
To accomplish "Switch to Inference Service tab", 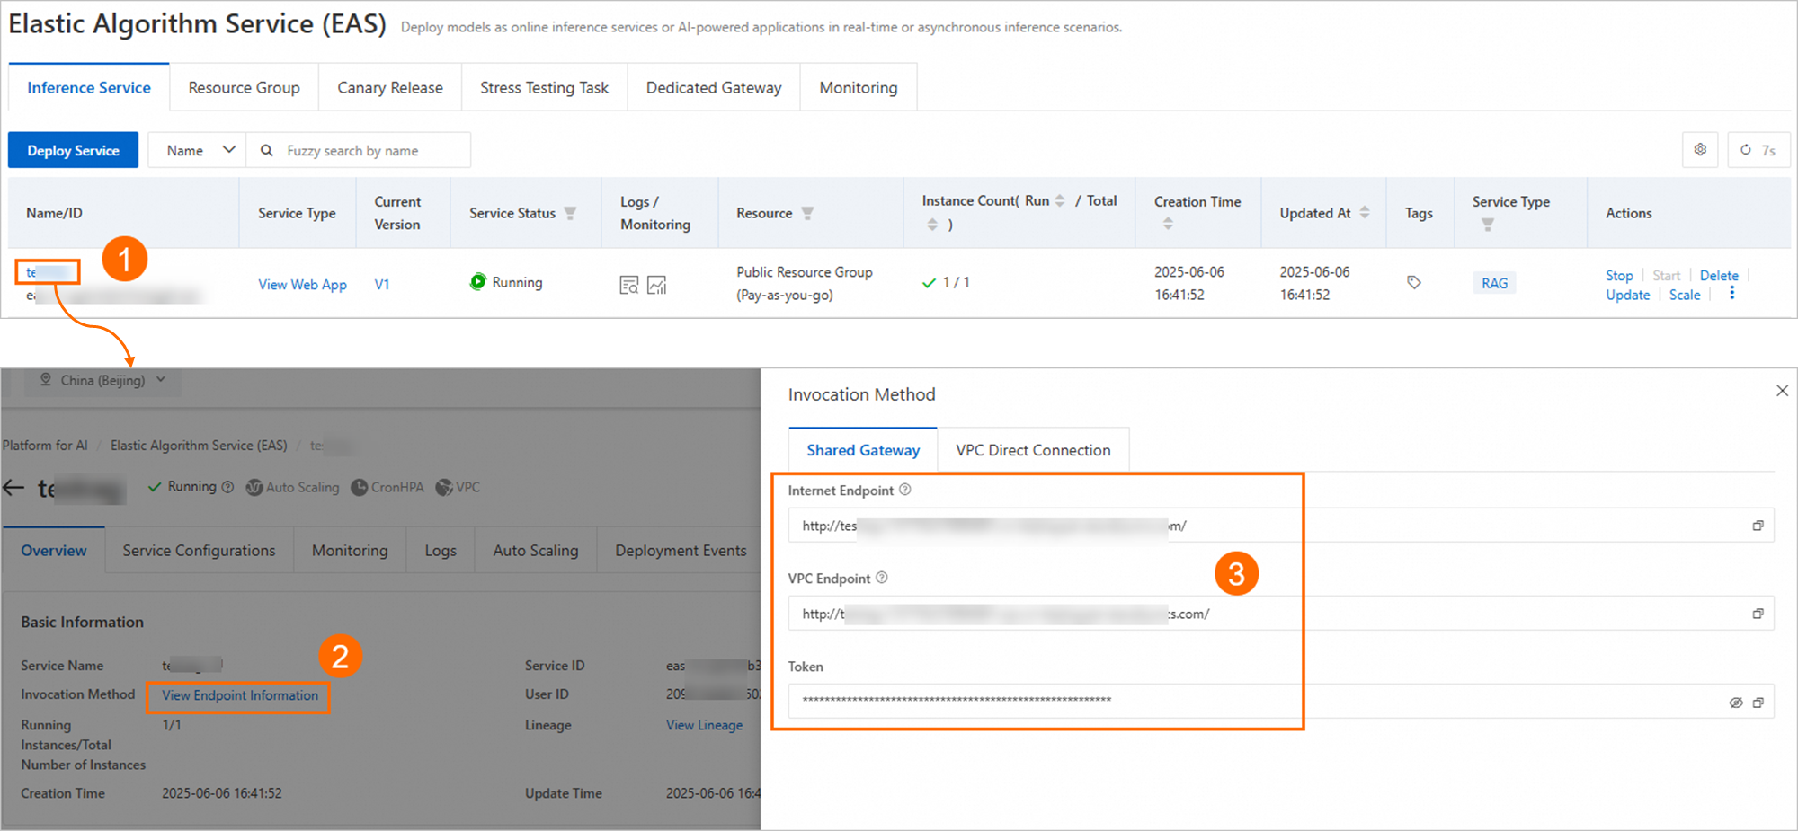I will (89, 87).
